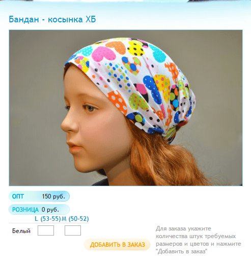This screenshot has width=251, height=265.
Task: Click the ДОБАВИТЬ В ЗАКАЗ button
Action: [117, 245]
